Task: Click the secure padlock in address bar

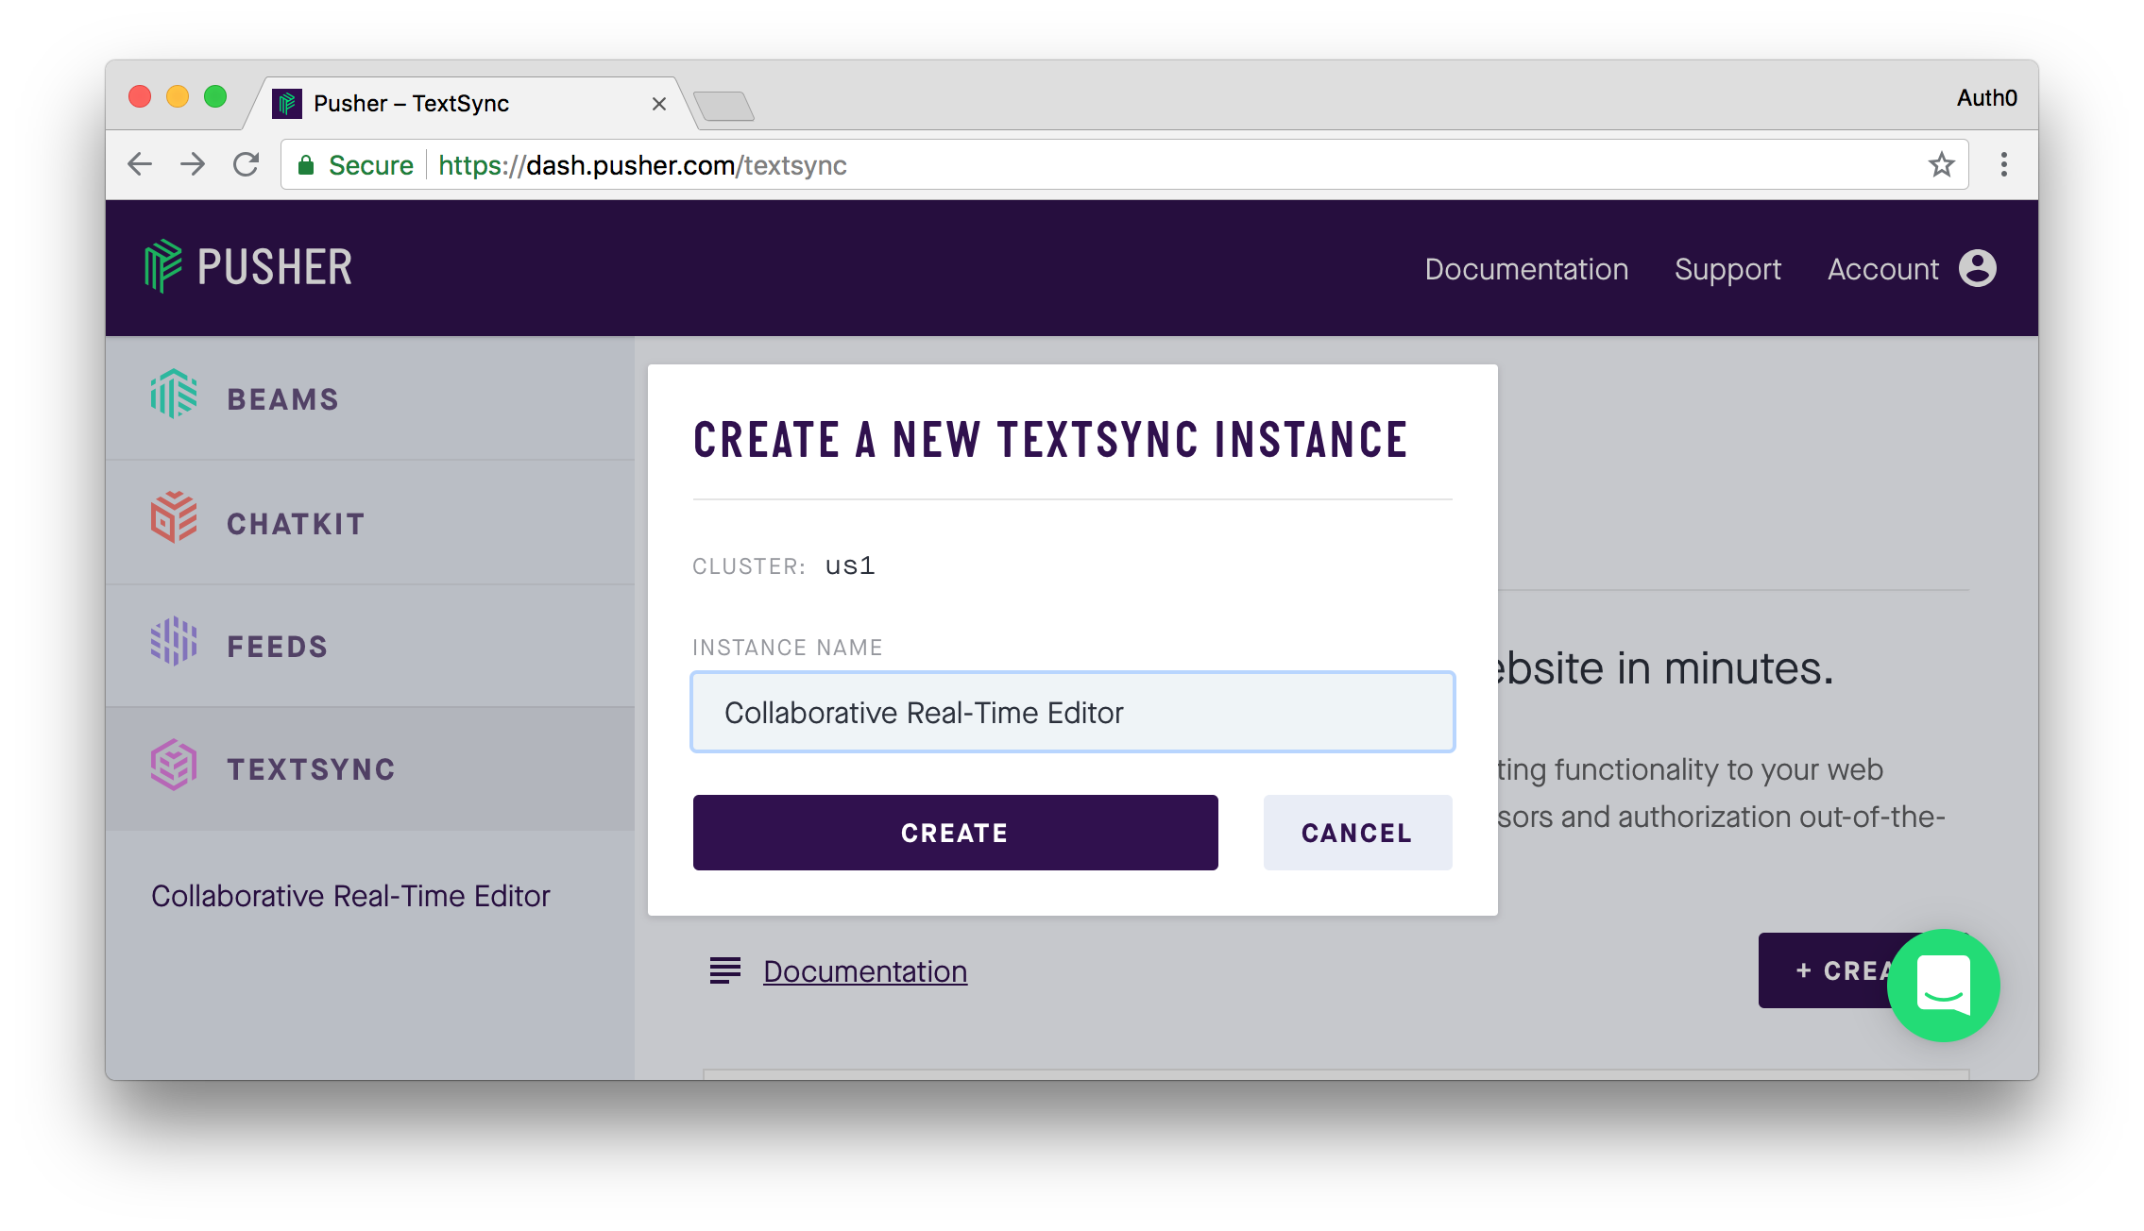Action: tap(308, 164)
